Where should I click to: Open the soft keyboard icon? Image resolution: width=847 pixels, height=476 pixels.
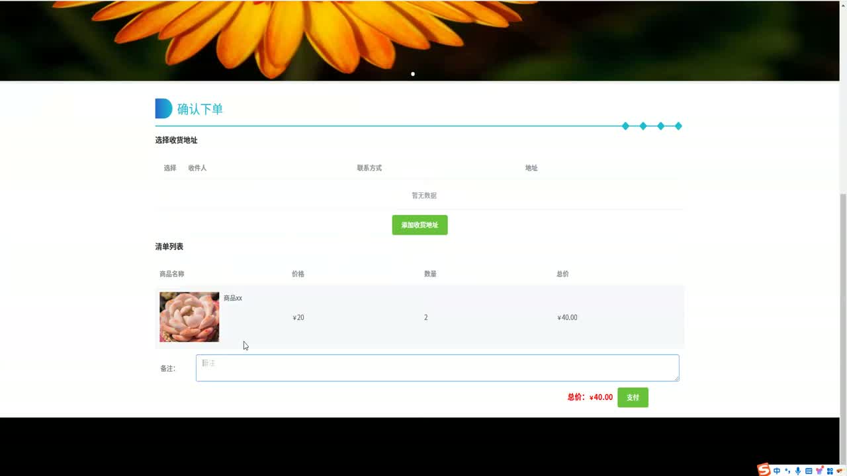pos(809,471)
